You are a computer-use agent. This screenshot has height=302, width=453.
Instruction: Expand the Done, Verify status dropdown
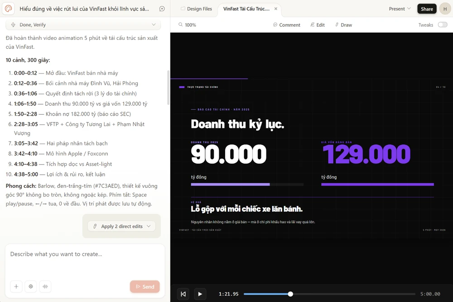click(x=83, y=24)
